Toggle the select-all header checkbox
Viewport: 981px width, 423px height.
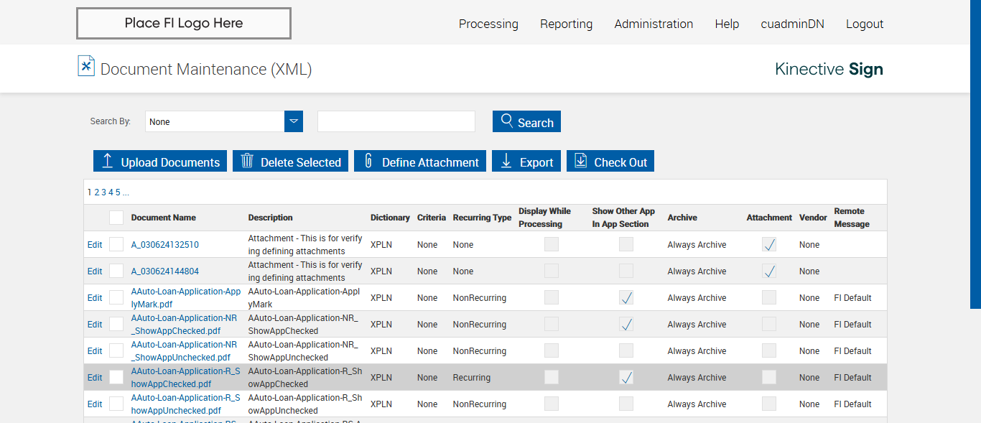116,218
